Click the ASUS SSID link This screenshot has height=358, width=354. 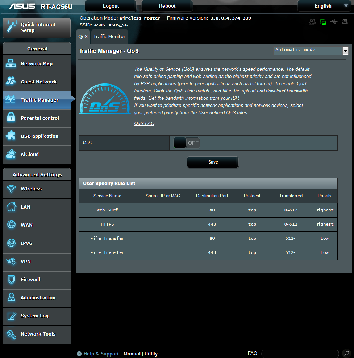pyautogui.click(x=99, y=25)
